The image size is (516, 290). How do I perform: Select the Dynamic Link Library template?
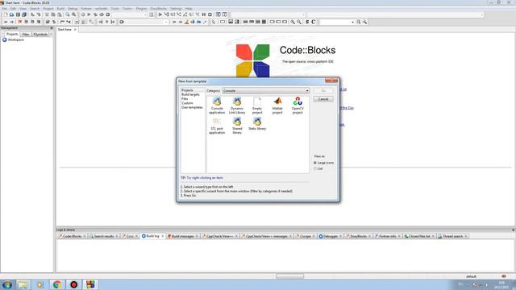point(237,106)
